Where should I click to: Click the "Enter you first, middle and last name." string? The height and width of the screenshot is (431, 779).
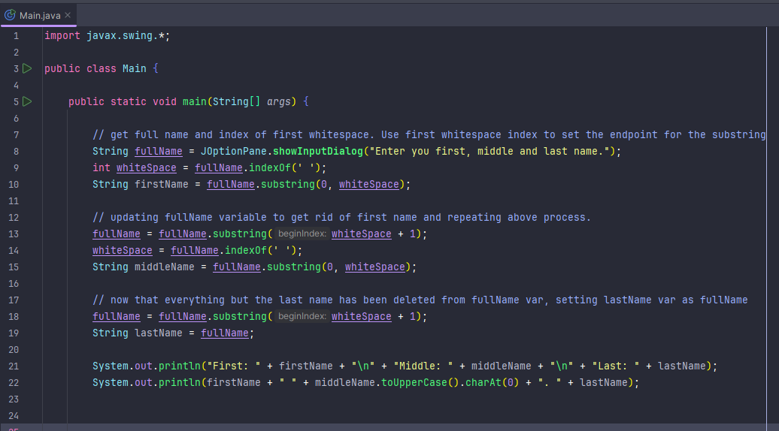pos(490,151)
